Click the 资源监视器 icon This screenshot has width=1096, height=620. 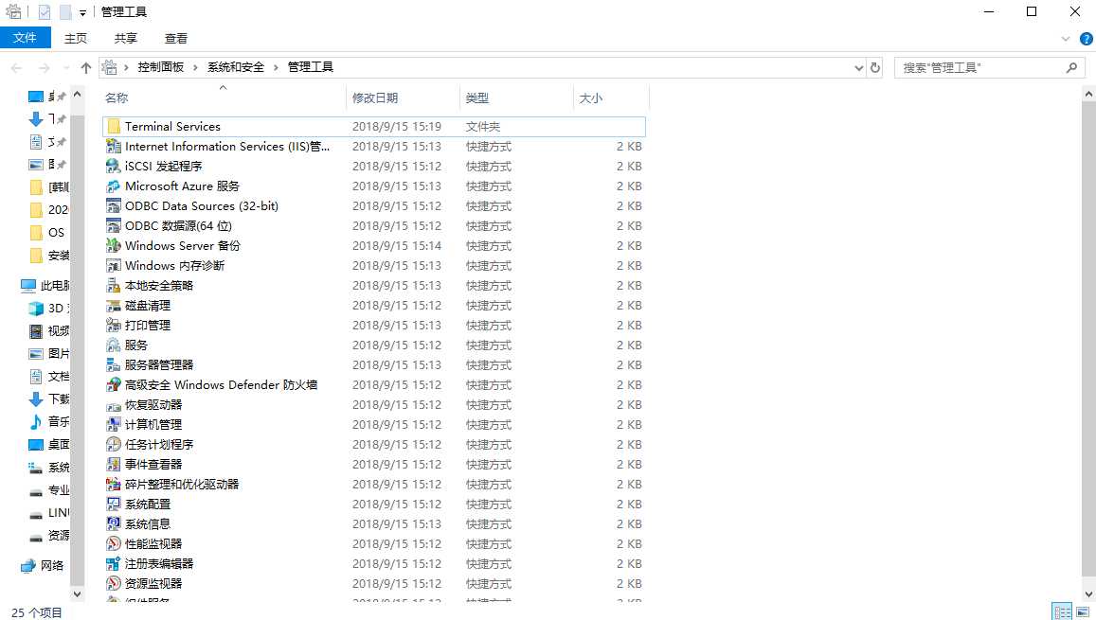[x=114, y=584]
